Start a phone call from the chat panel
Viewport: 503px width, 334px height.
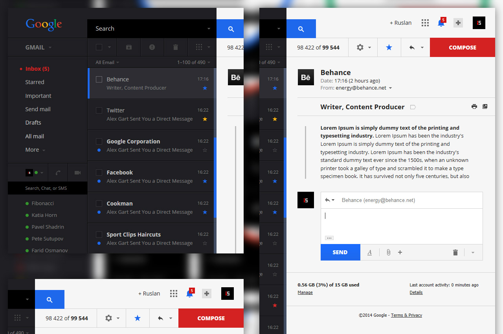click(x=58, y=173)
